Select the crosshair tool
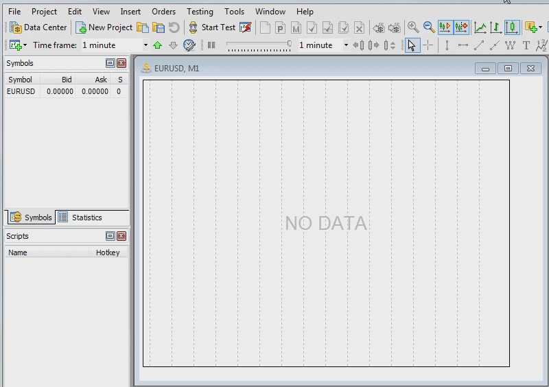549x387 pixels. click(x=428, y=45)
